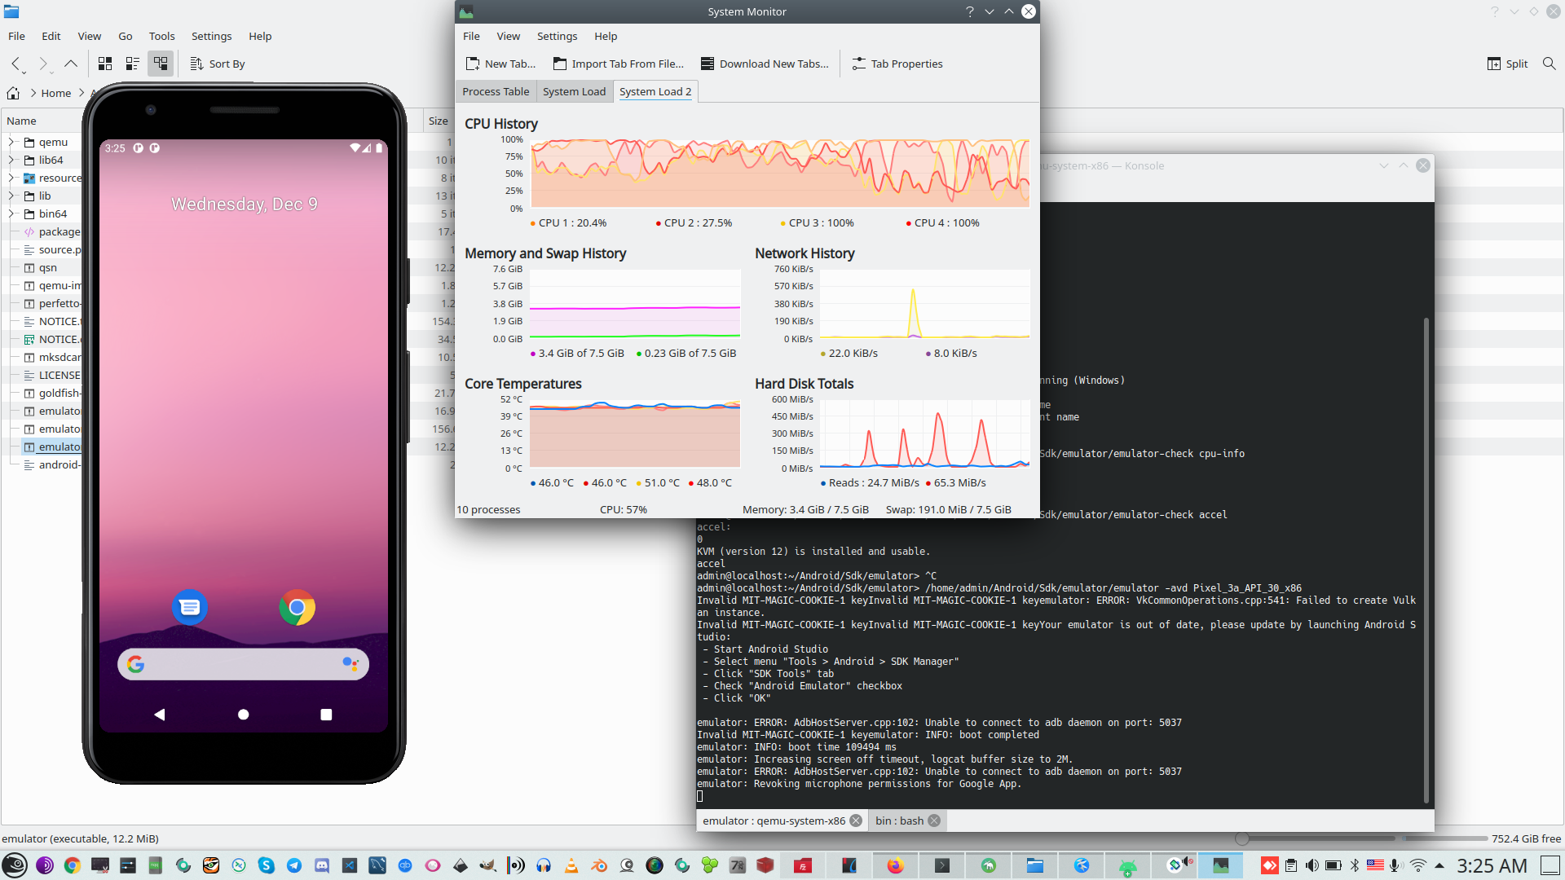Switch Dolphin to compact view mode
The height and width of the screenshot is (880, 1565).
coord(133,64)
